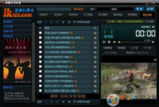This screenshot has width=159, height=107.
Task: Tick the 柔情百转女声慢歌车载CD checkbox
Action: click(40, 67)
